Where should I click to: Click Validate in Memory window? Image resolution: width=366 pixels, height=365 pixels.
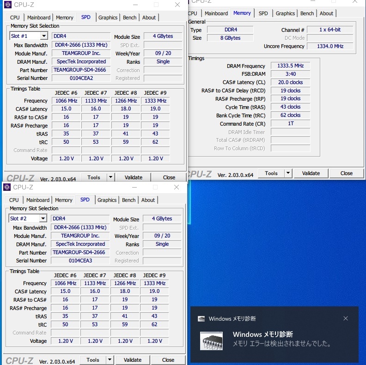pyautogui.click(x=311, y=173)
